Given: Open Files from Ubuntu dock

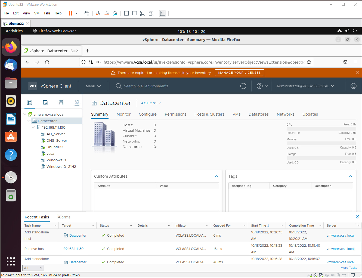Looking at the screenshot, I should click(11, 83).
